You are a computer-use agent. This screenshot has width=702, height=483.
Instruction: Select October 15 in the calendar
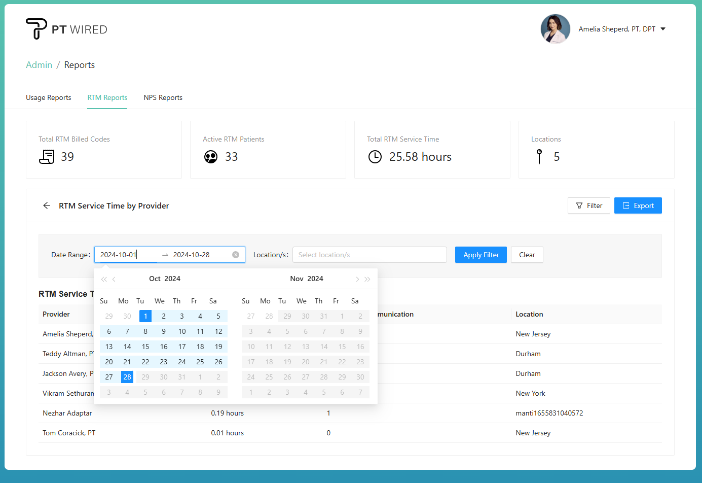pos(145,347)
